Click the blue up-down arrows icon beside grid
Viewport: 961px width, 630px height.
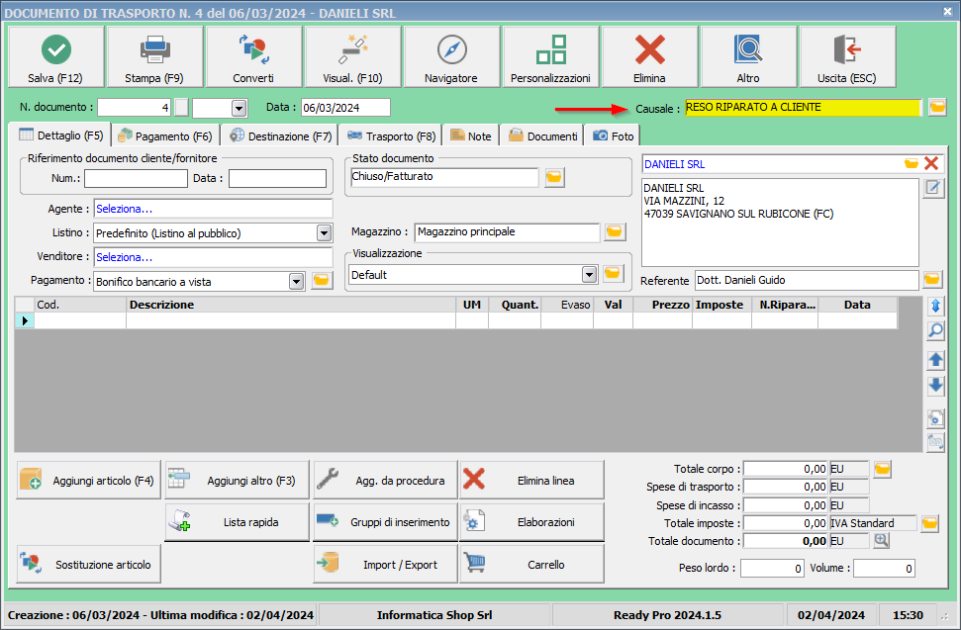[x=936, y=306]
